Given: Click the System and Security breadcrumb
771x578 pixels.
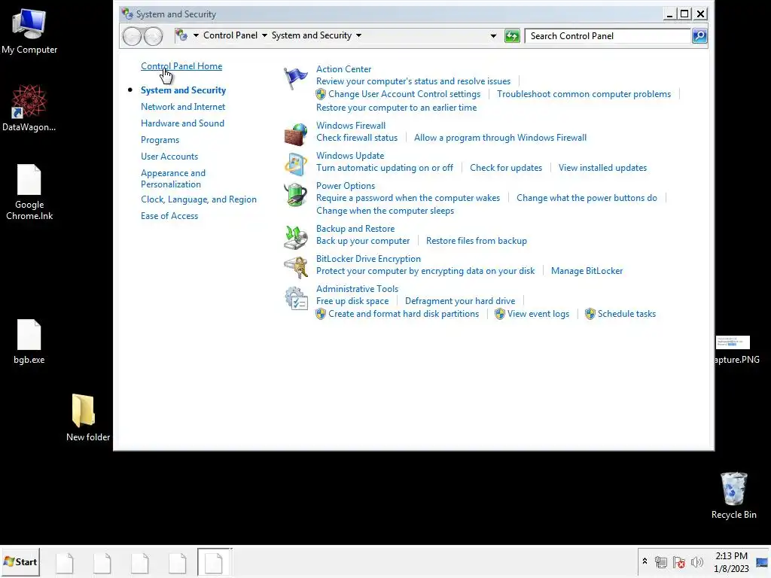Looking at the screenshot, I should pyautogui.click(x=312, y=35).
